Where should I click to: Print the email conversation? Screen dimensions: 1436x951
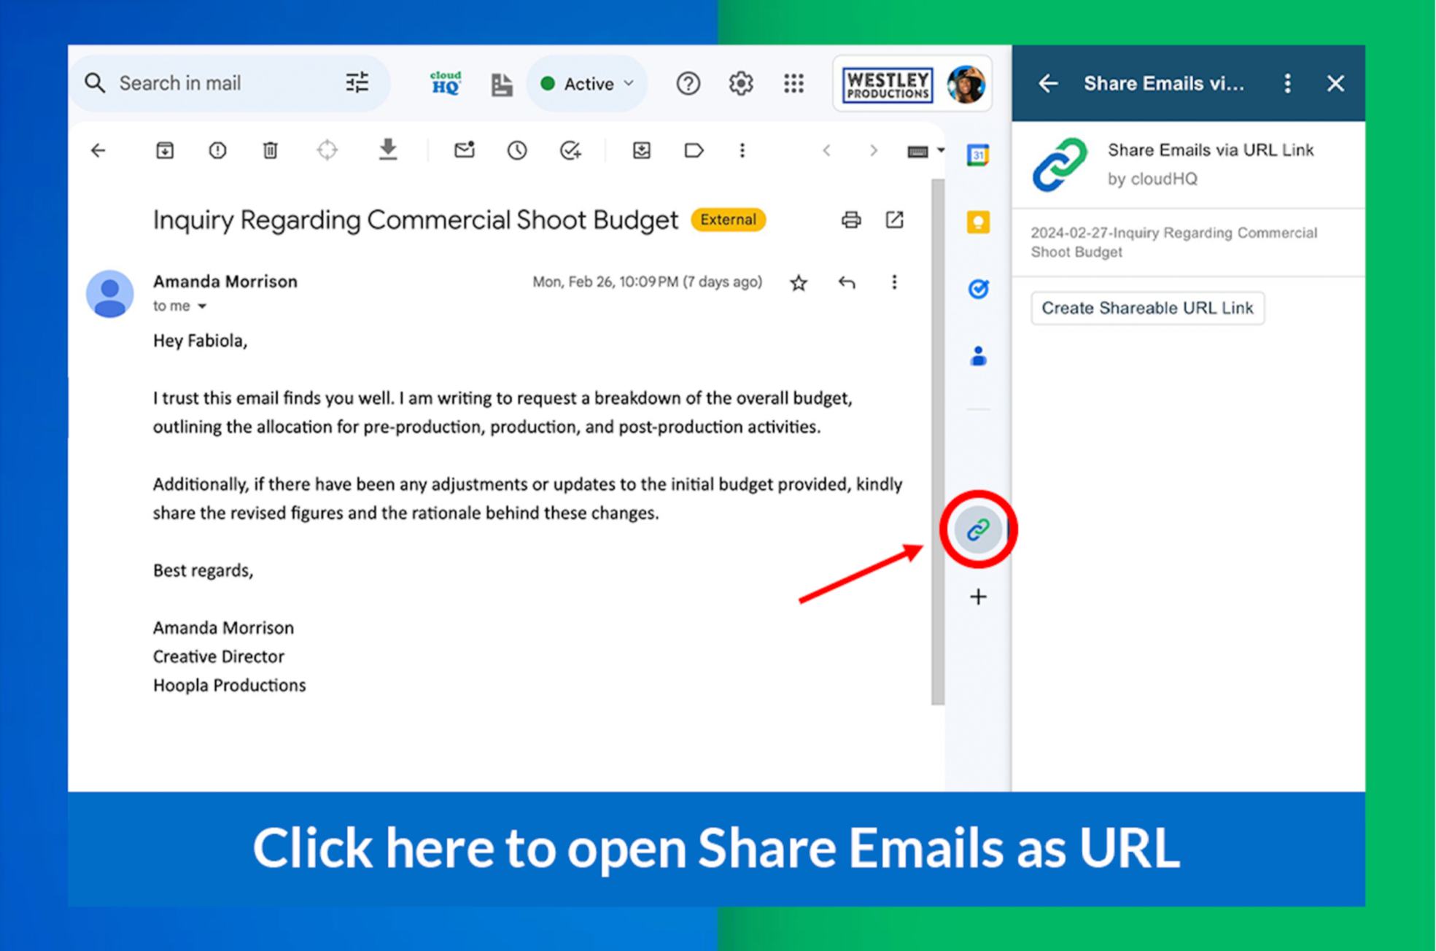click(x=851, y=220)
